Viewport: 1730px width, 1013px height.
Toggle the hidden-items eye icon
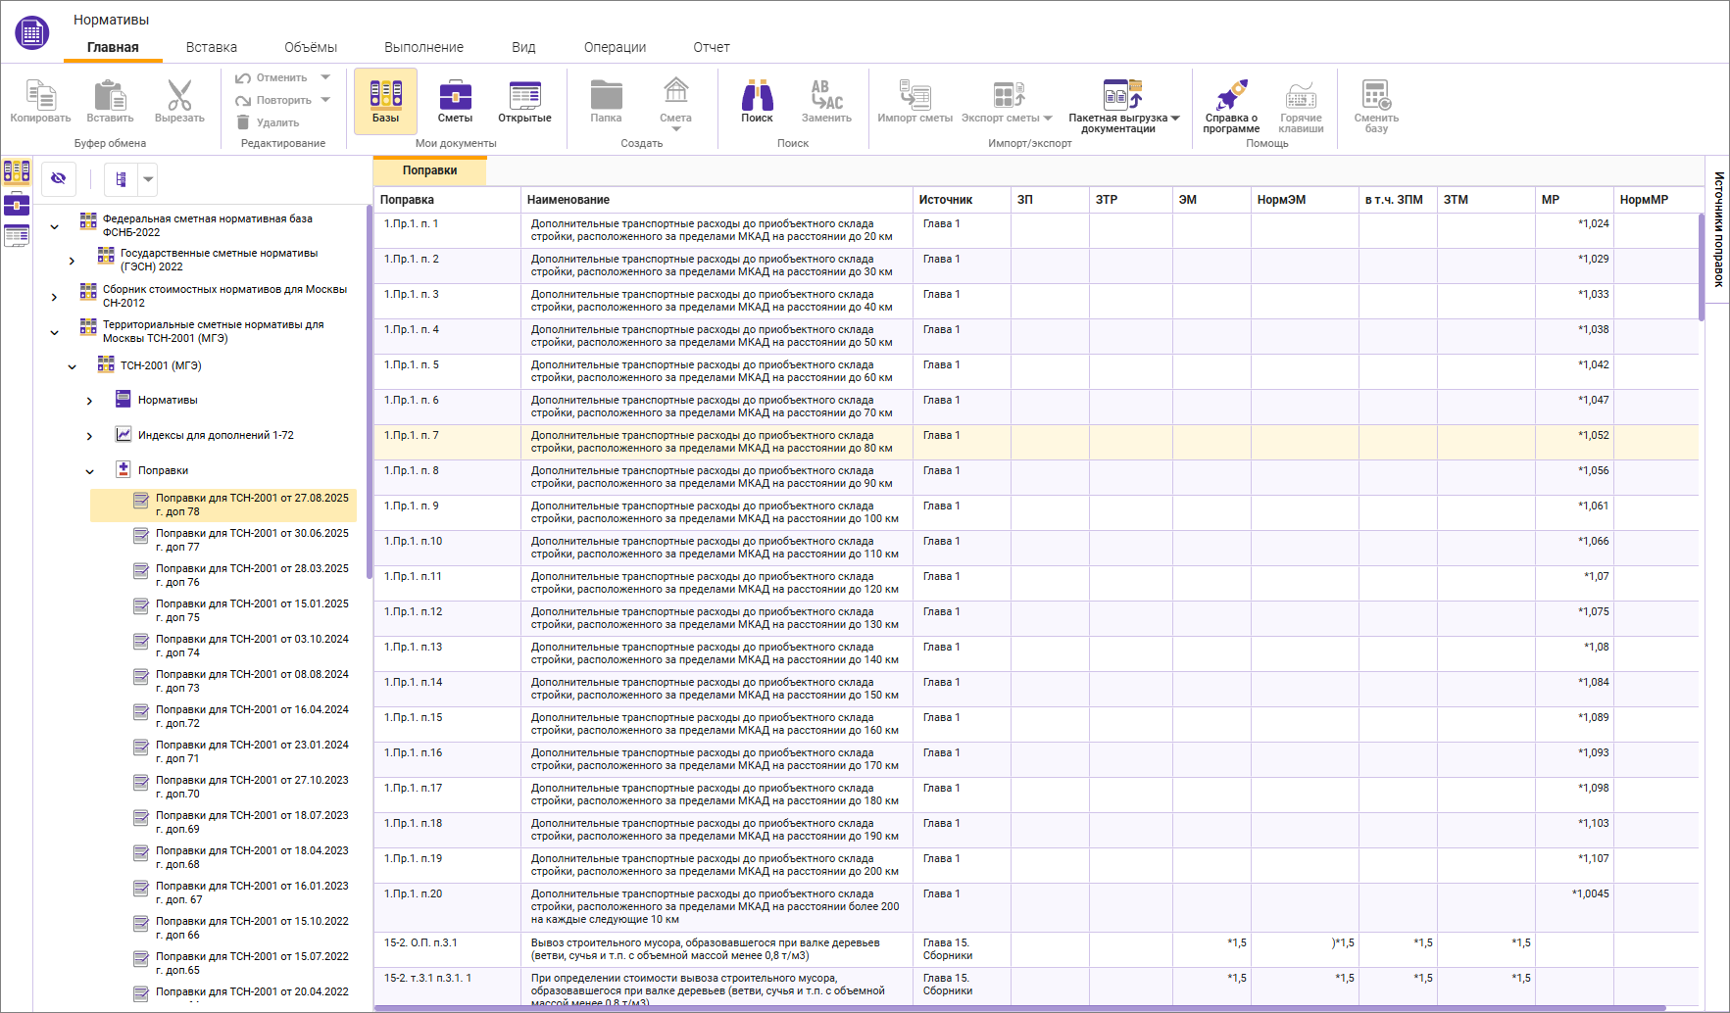pyautogui.click(x=59, y=178)
